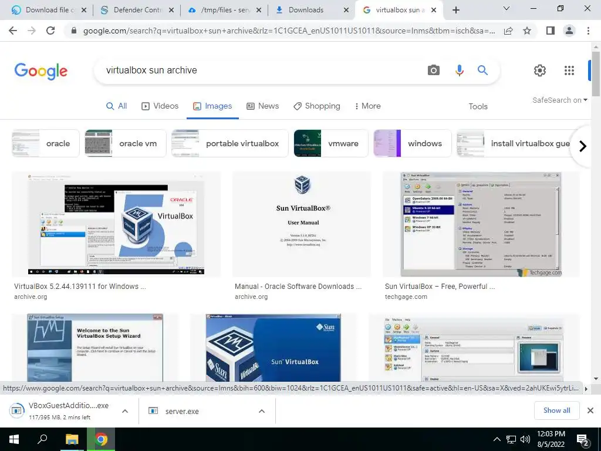Start voice search with microphone
The height and width of the screenshot is (451, 601).
point(459,70)
